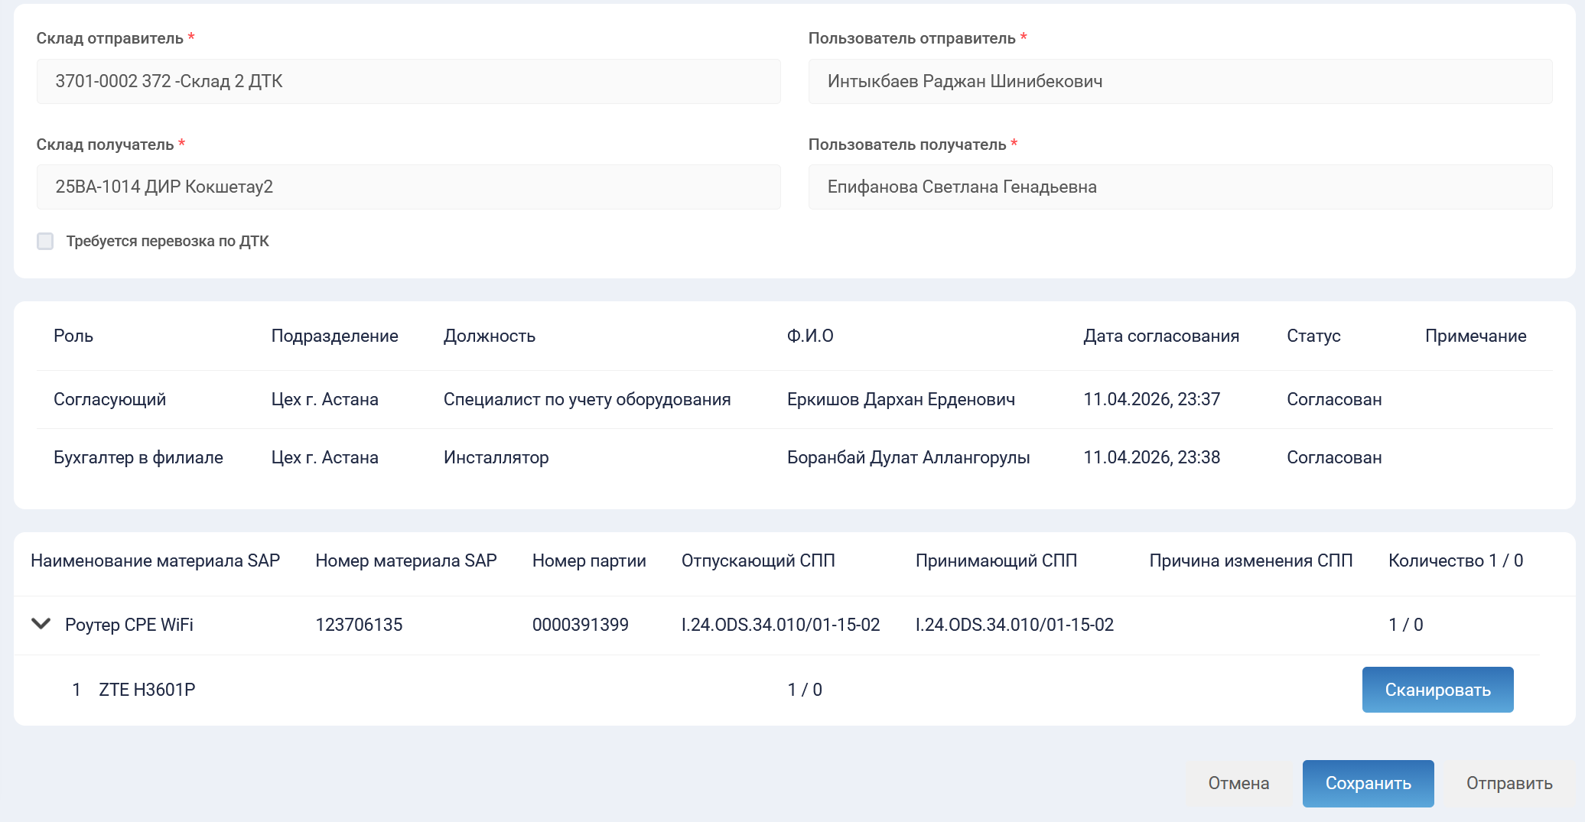1585x822 pixels.
Task: Open the Склад получатель field
Action: (x=408, y=187)
